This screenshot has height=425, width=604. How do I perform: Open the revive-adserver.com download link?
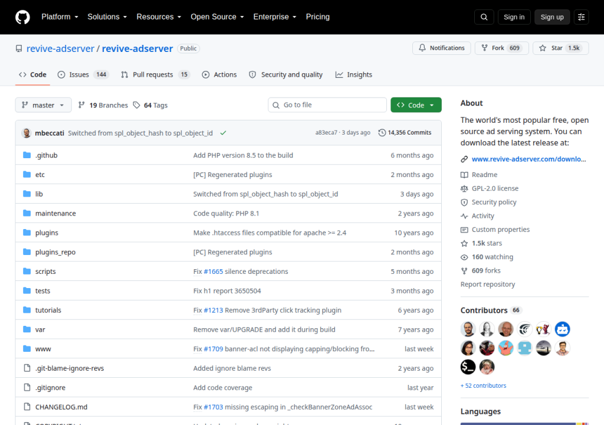[x=528, y=159]
